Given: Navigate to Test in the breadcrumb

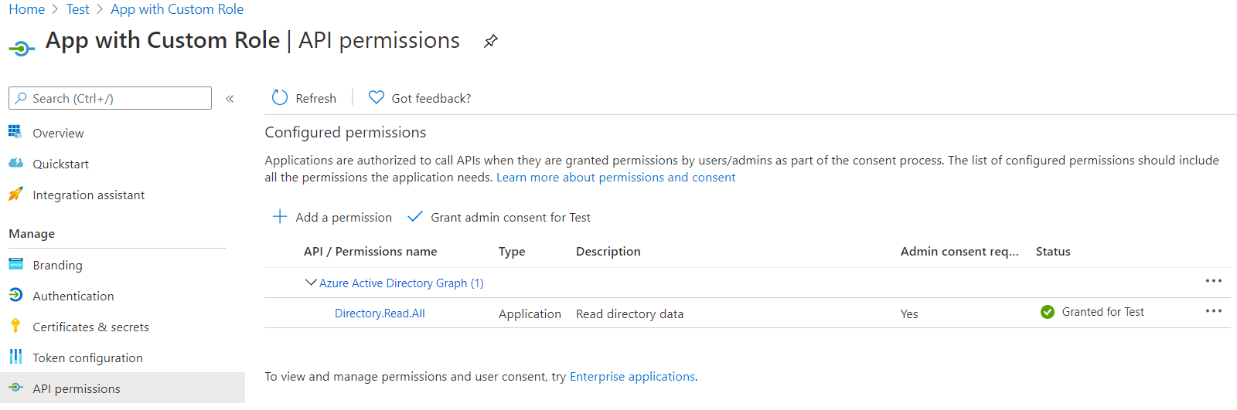Looking at the screenshot, I should (x=77, y=9).
